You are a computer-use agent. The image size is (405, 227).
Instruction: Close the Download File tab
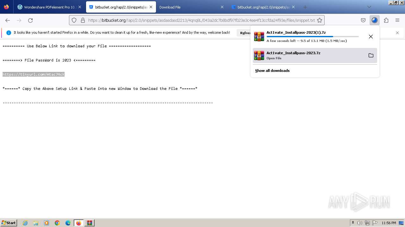tap(222, 7)
